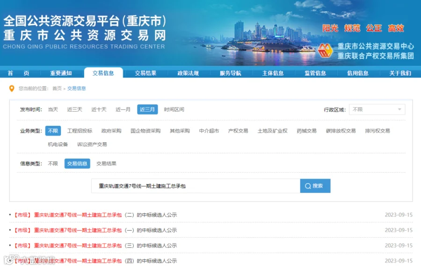Select the 近三月 time filter
The image size is (421, 268).
[x=147, y=109]
